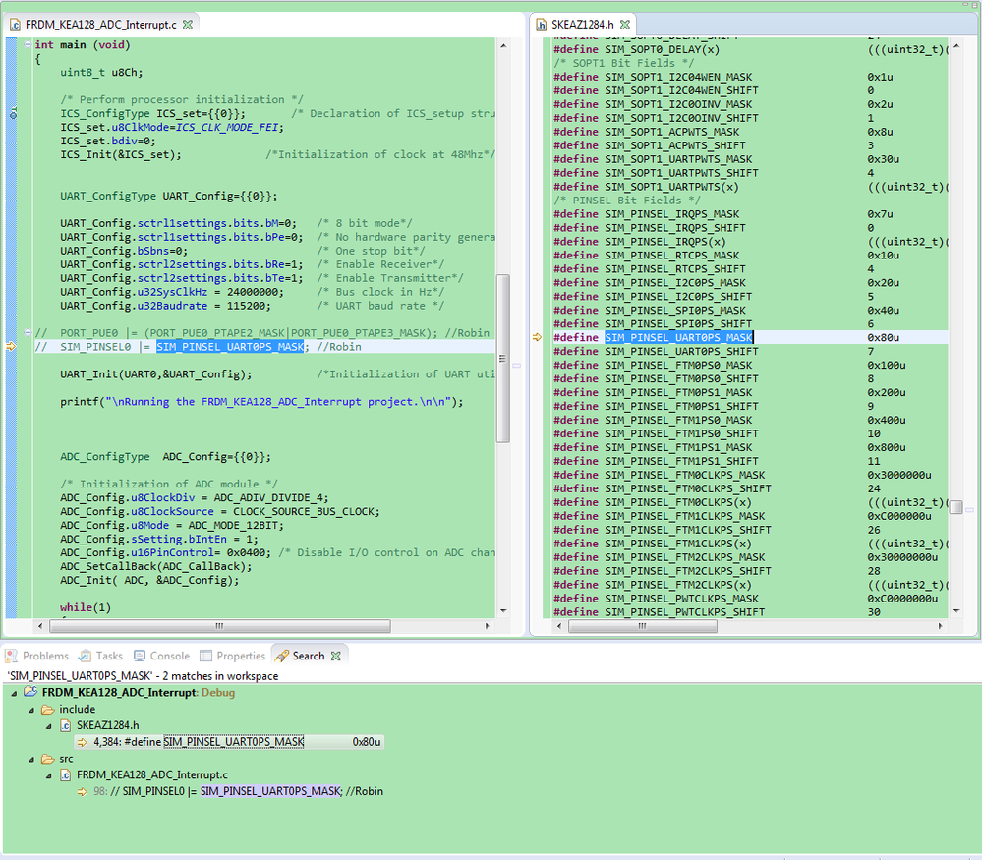
Task: Collapse the src folder in search results
Action: 31,760
